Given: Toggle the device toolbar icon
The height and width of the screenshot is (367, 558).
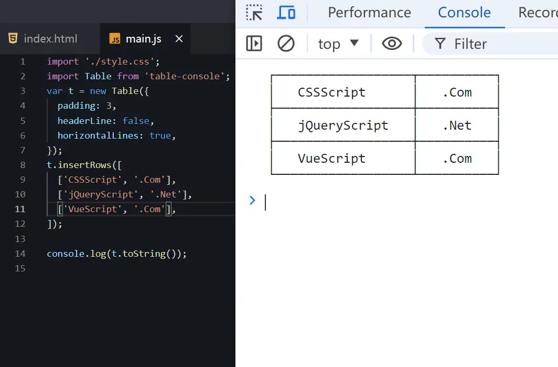Looking at the screenshot, I should [x=286, y=13].
